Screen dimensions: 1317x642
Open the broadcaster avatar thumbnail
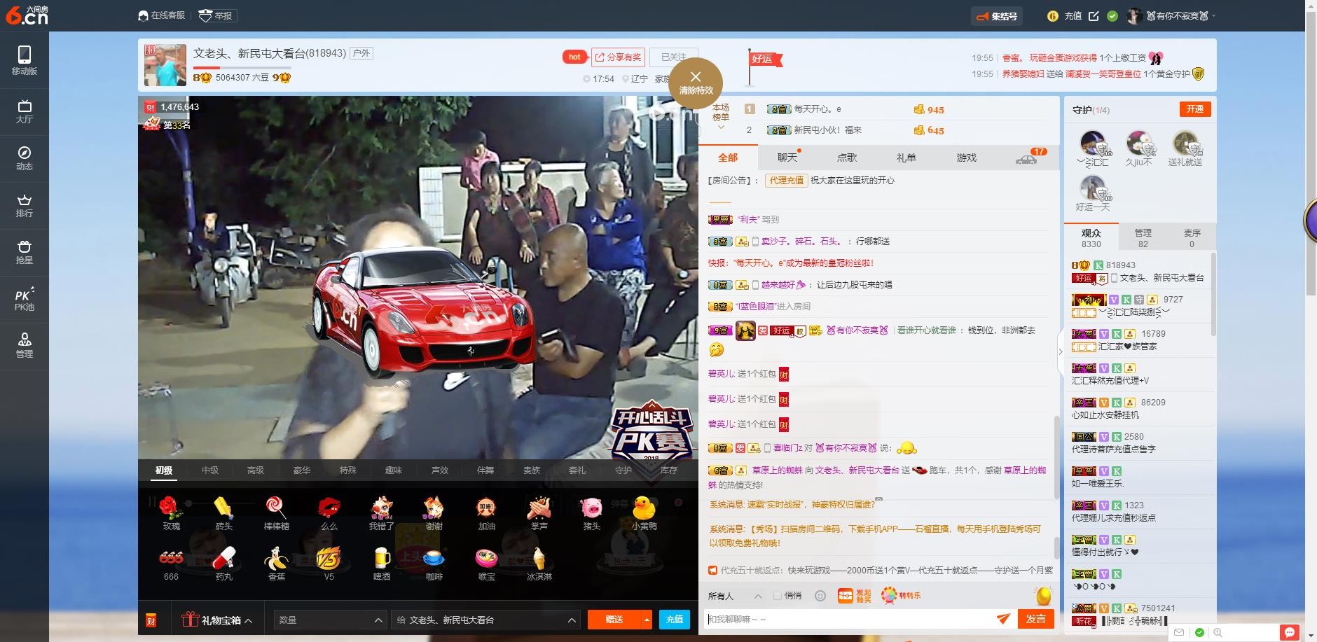coord(165,65)
